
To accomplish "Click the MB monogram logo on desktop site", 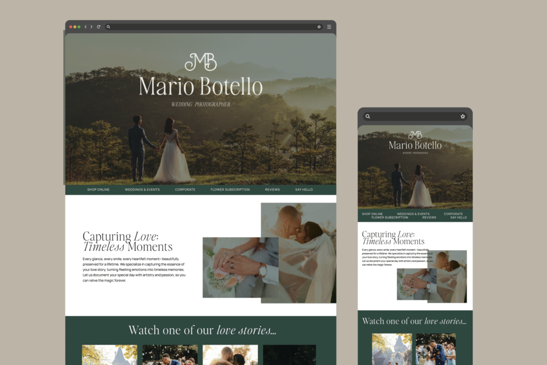I will 200,62.
